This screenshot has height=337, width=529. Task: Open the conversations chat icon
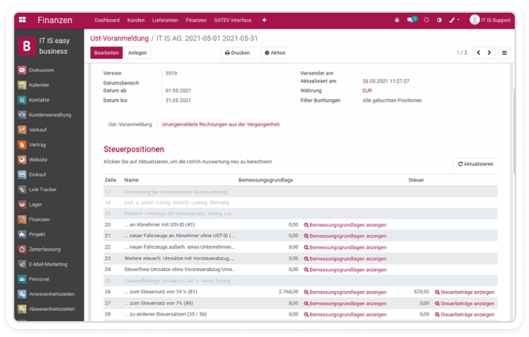pyautogui.click(x=412, y=19)
